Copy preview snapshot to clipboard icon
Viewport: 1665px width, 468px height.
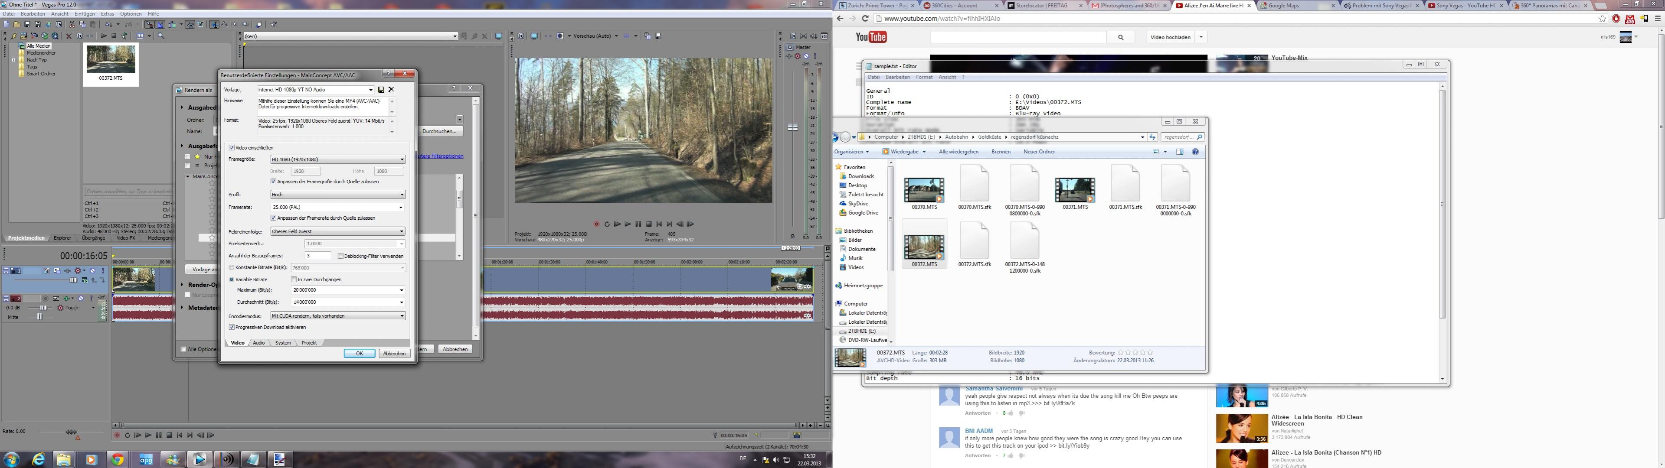click(648, 36)
